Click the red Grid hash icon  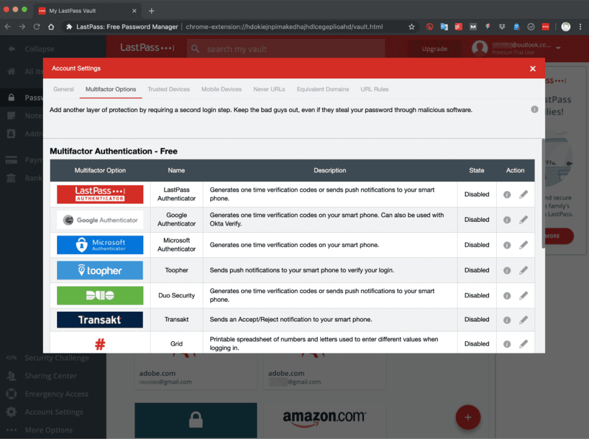[x=100, y=344]
